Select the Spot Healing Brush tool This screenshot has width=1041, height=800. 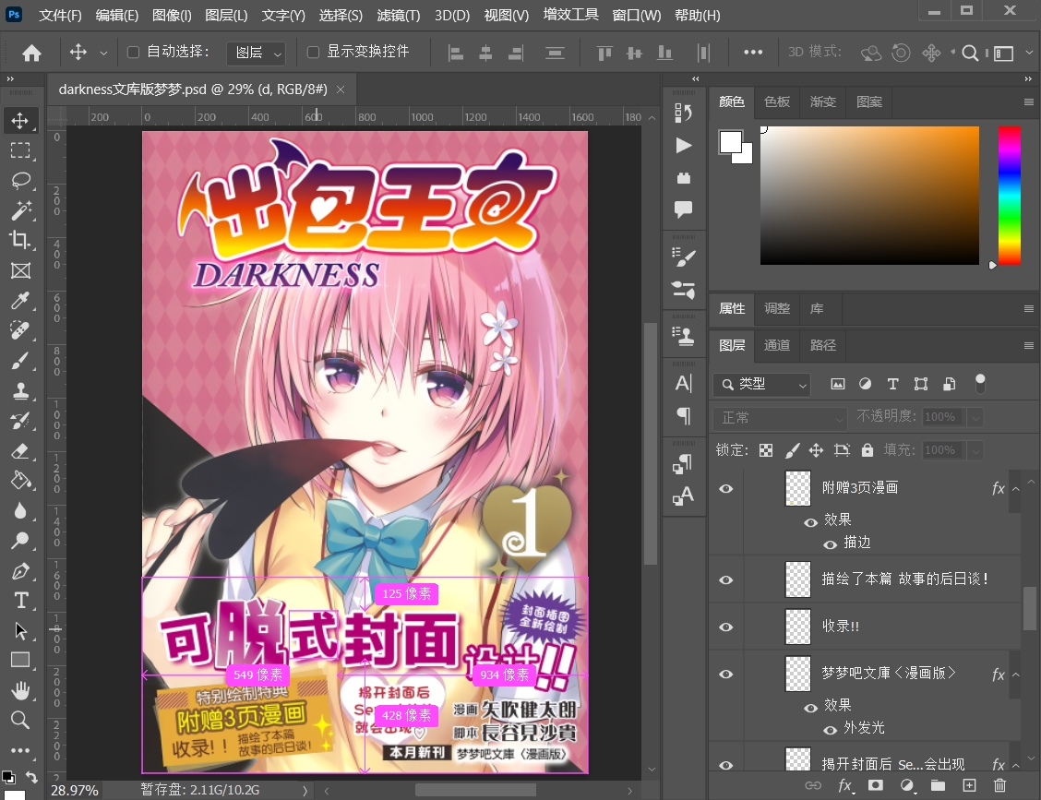pos(20,330)
